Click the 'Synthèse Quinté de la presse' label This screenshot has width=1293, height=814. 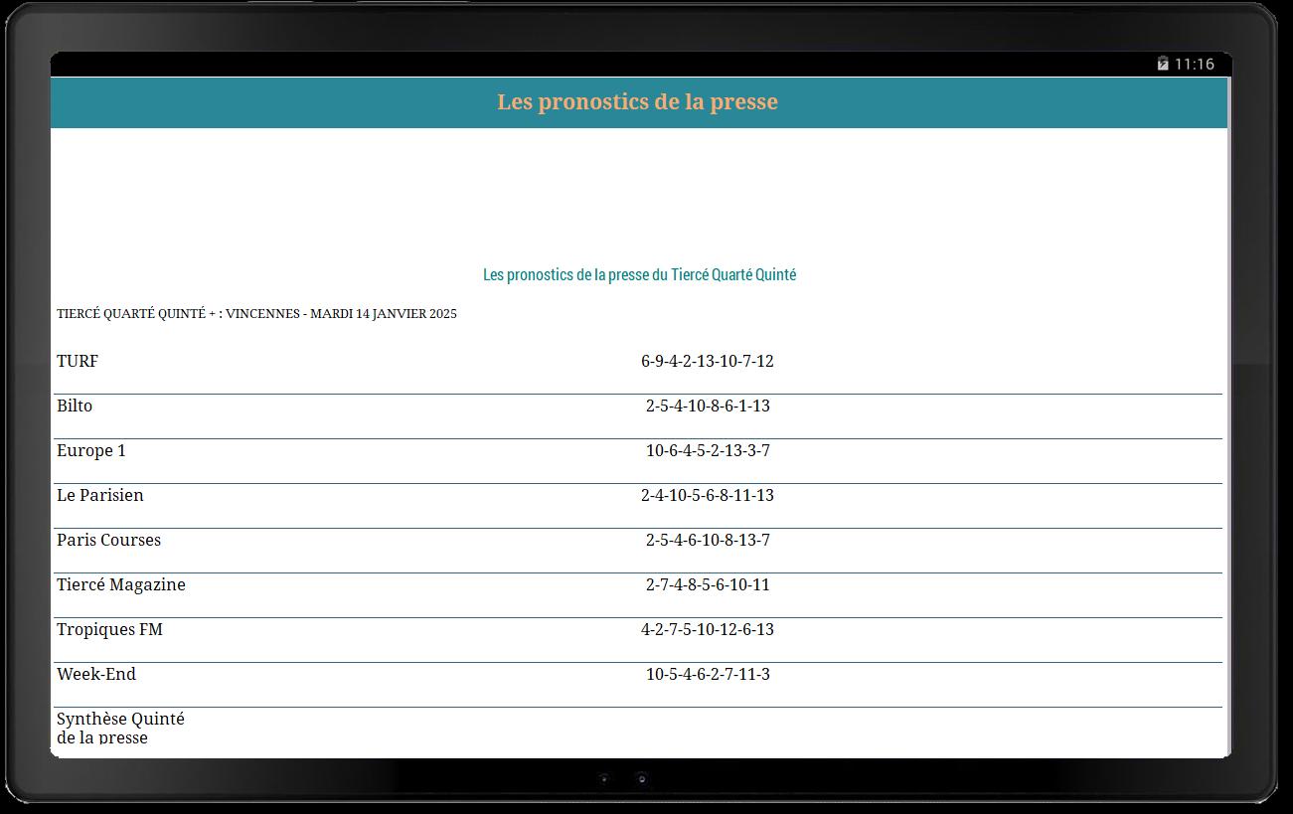120,728
